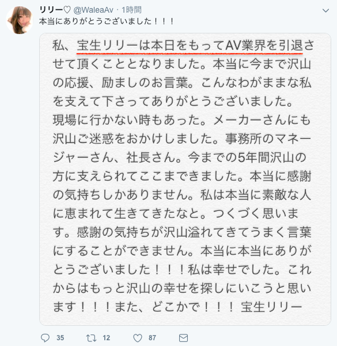
Task: Open the リリー♡ display name profile link
Action: pyautogui.click(x=55, y=10)
